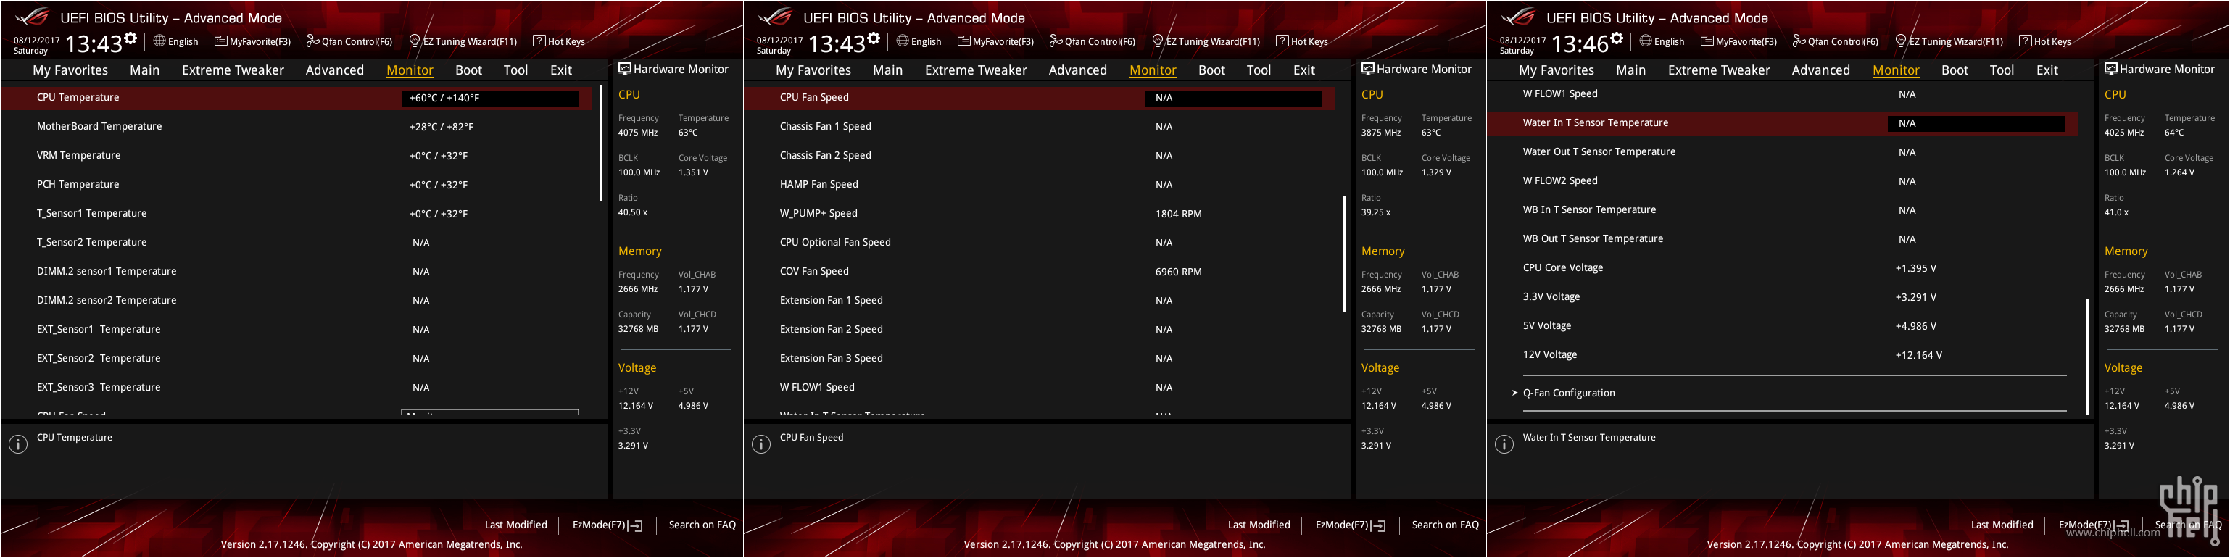The height and width of the screenshot is (558, 2230).
Task: Select the HAMP Fan Speed row
Action: [x=1040, y=184]
